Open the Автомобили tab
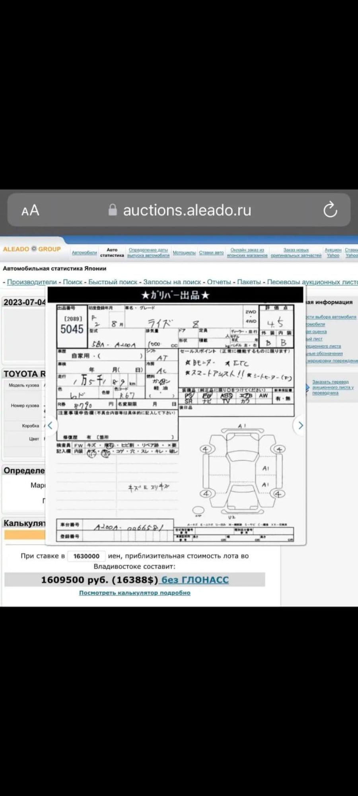This screenshot has height=796, width=358. pos(84,253)
